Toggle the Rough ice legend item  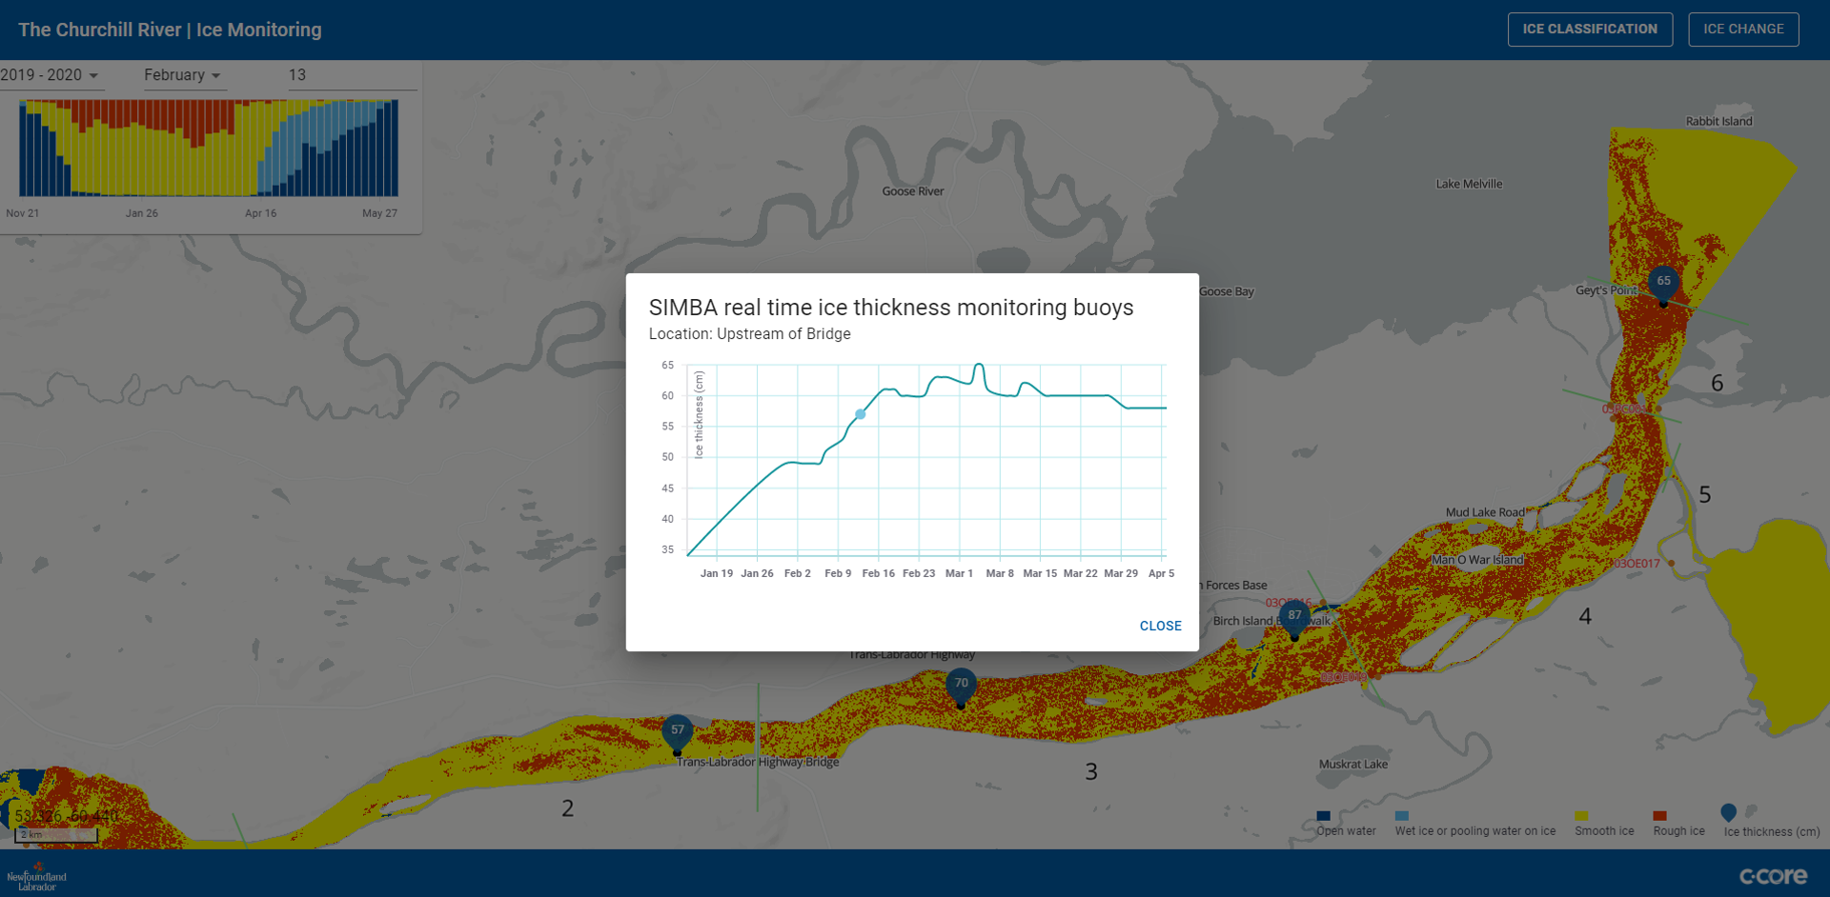point(1659,814)
